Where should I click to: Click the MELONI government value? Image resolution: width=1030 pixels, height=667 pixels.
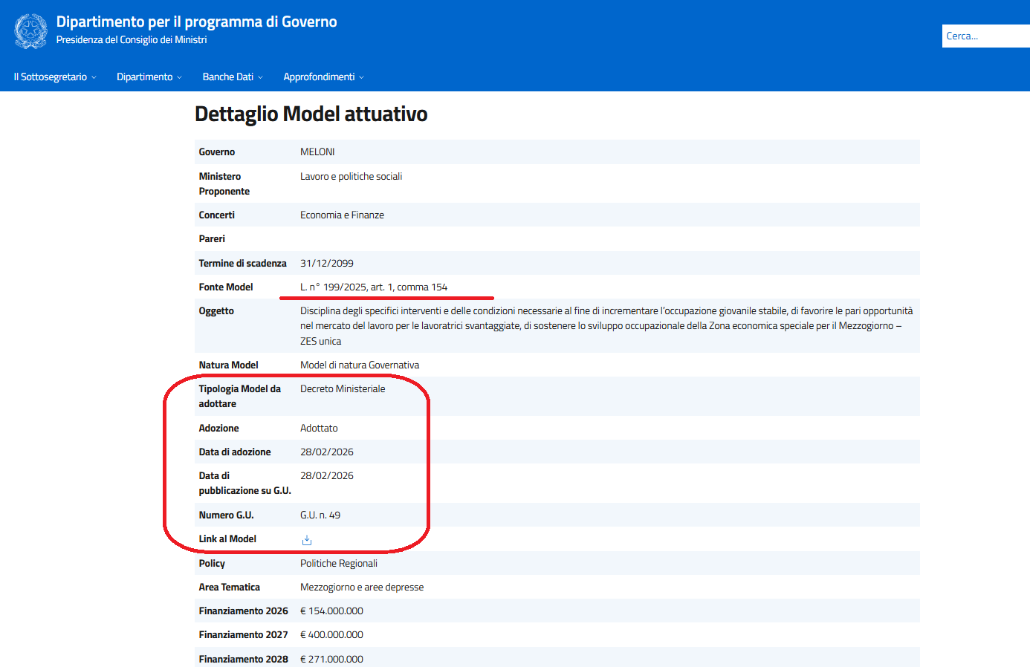317,152
